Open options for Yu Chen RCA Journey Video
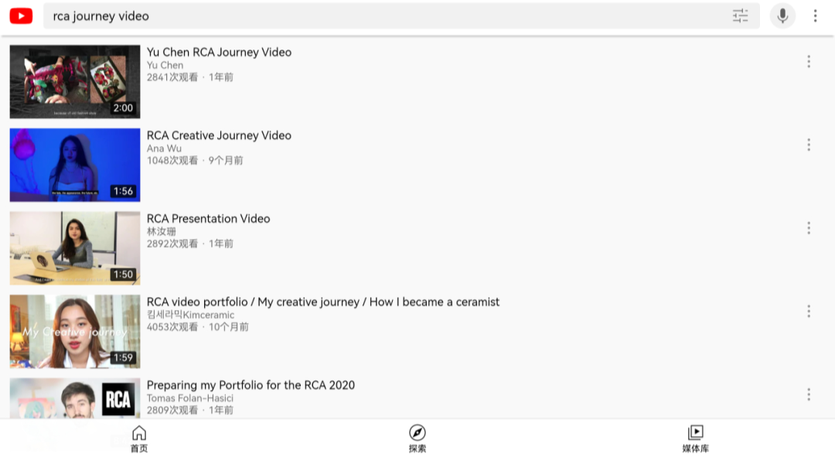The image size is (835, 457). [x=809, y=62]
